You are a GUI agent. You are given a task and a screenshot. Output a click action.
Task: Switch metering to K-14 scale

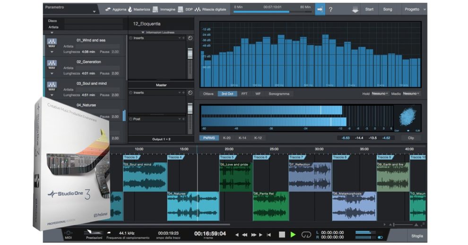tap(243, 138)
